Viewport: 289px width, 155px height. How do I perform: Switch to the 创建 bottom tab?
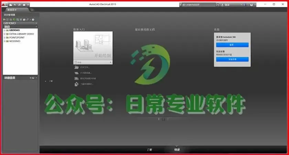click(177, 149)
